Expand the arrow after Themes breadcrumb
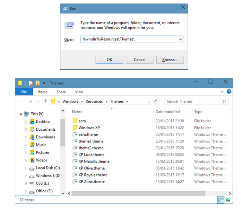This screenshot has width=250, height=209. (127, 102)
